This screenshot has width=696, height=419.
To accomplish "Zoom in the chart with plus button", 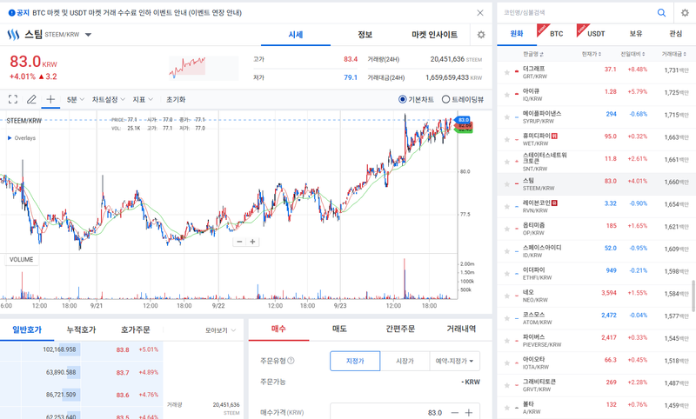I will click(x=252, y=242).
